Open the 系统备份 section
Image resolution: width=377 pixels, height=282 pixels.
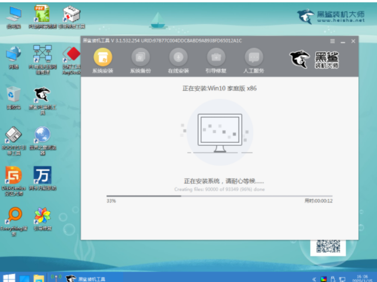[x=141, y=60]
